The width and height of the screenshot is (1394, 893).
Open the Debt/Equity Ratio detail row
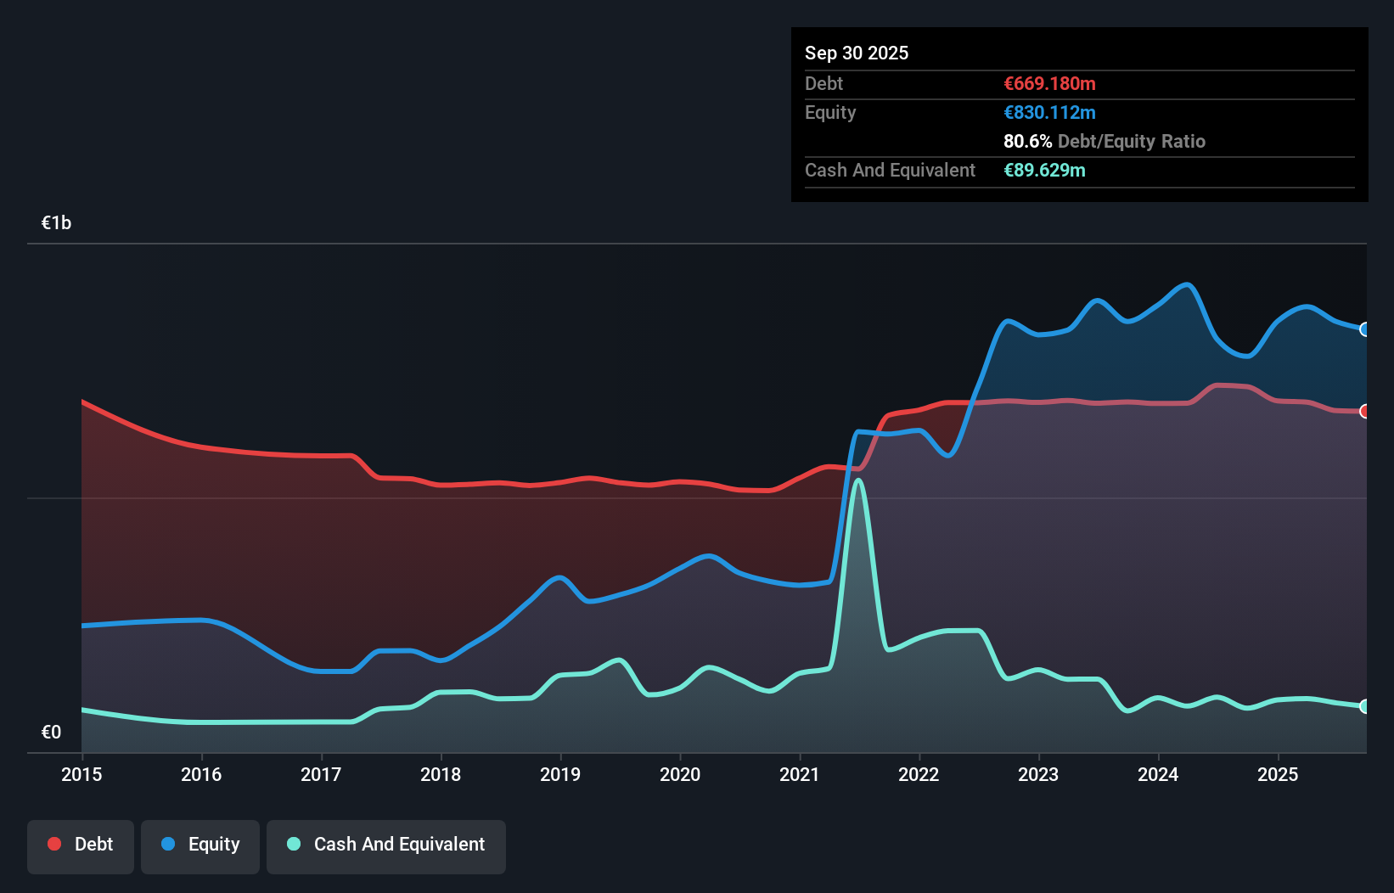[1105, 142]
